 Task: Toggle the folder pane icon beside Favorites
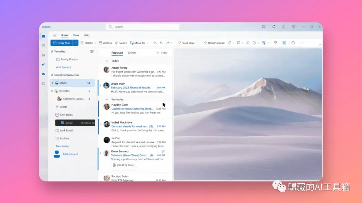92,52
